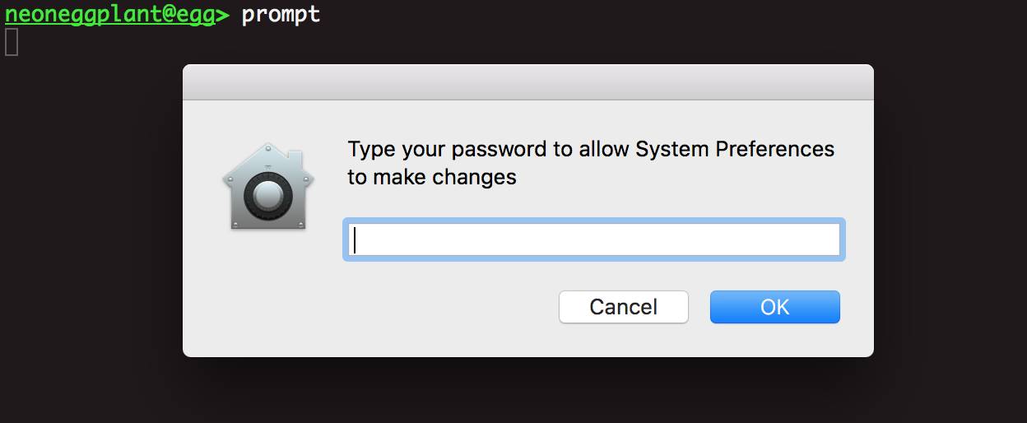Viewport: 1027px width, 423px height.
Task: Click the green prompt arrow symbol
Action: [x=221, y=15]
